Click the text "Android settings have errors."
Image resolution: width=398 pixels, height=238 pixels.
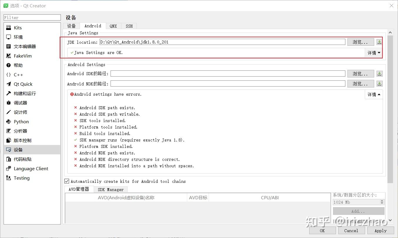pyautogui.click(x=108, y=94)
